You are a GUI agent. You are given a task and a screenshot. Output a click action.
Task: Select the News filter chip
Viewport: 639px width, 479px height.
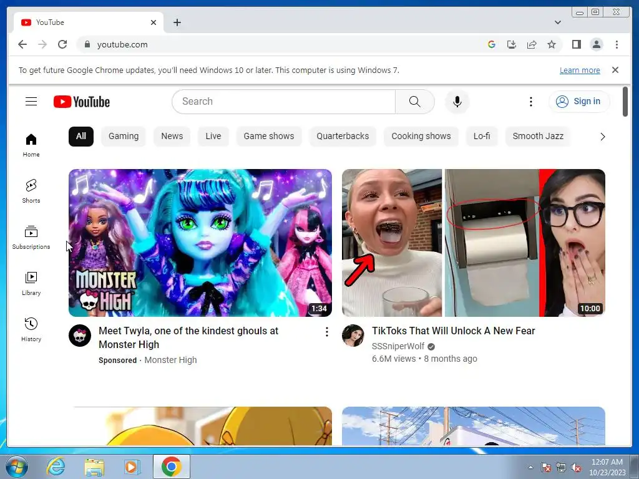coord(172,136)
